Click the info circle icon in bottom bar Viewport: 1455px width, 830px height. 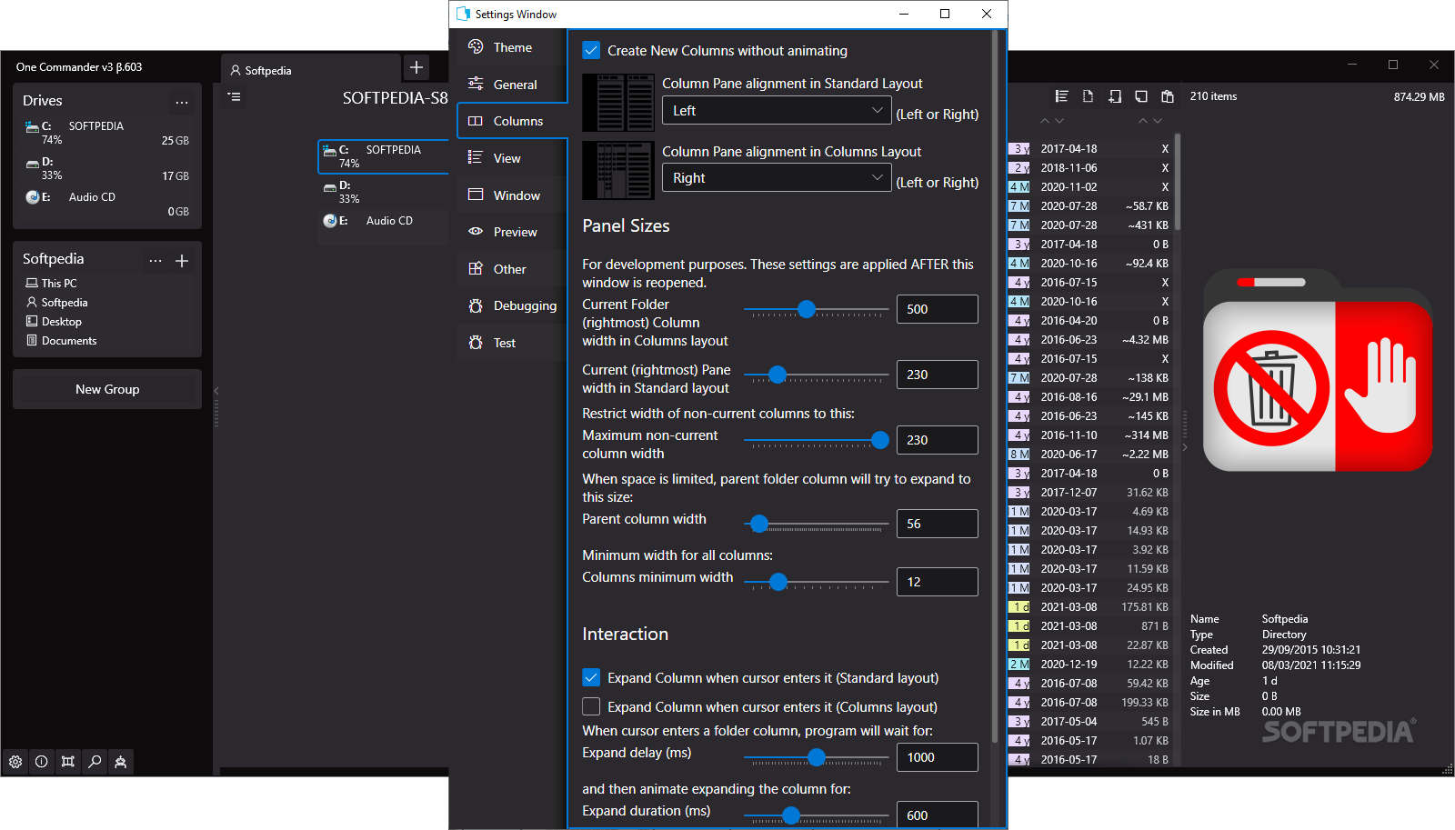click(42, 762)
